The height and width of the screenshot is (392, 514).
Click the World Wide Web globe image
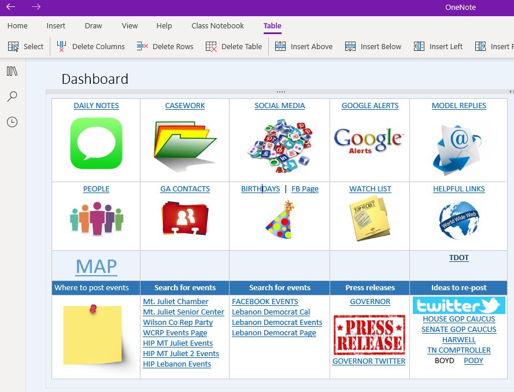point(459,220)
